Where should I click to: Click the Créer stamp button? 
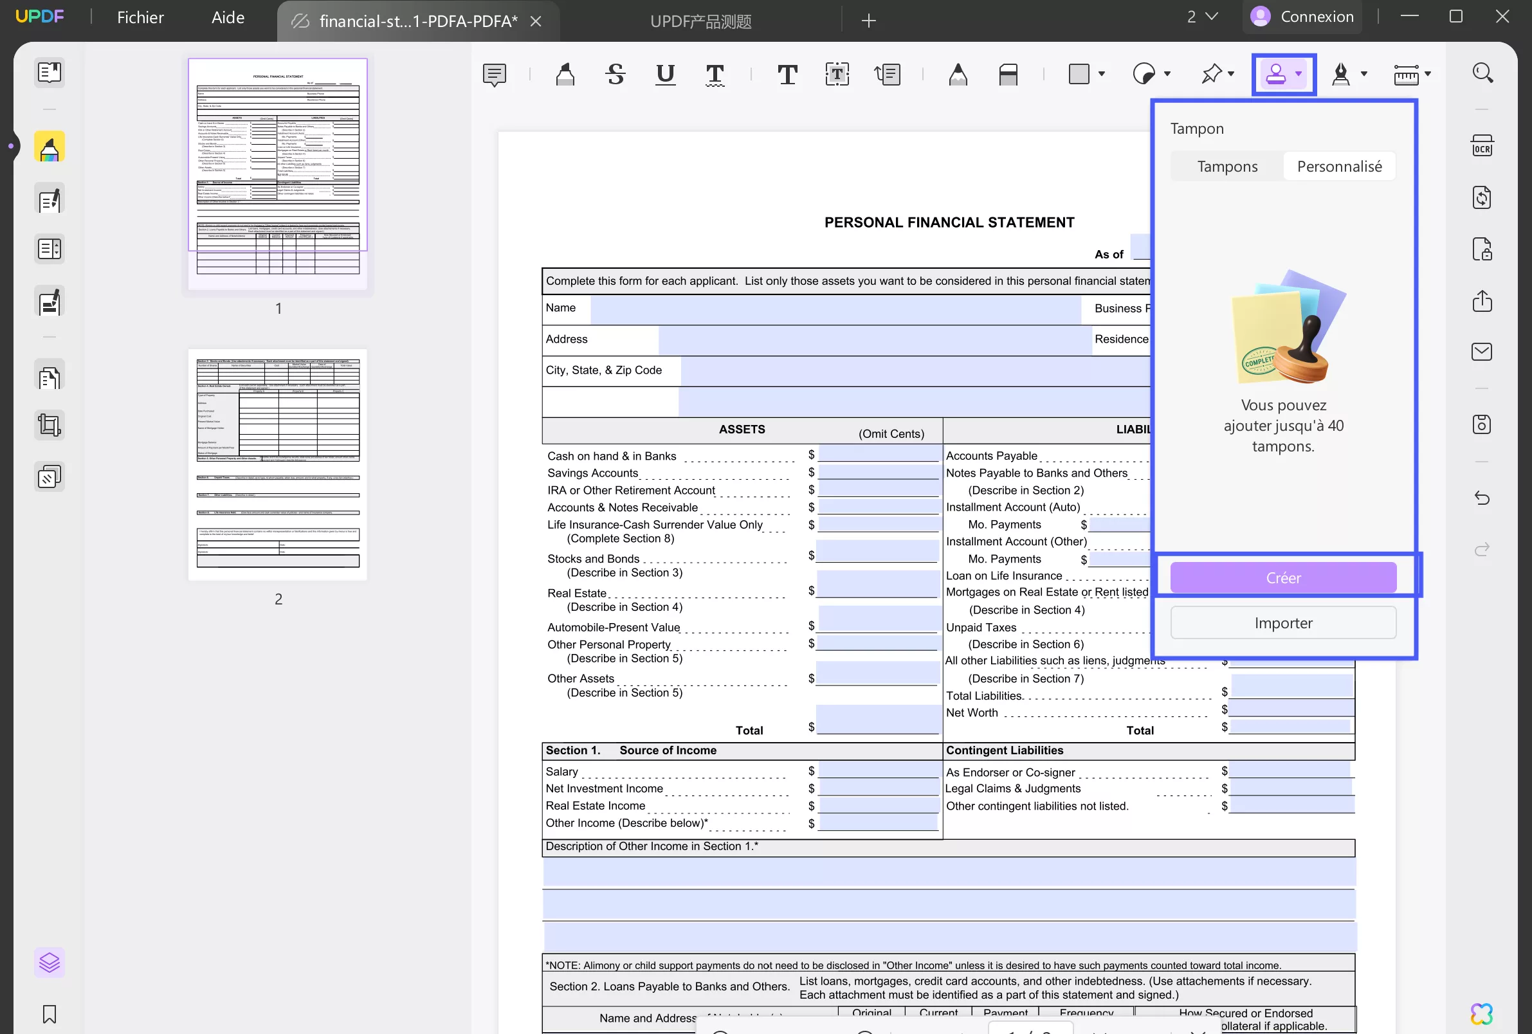pos(1283,577)
